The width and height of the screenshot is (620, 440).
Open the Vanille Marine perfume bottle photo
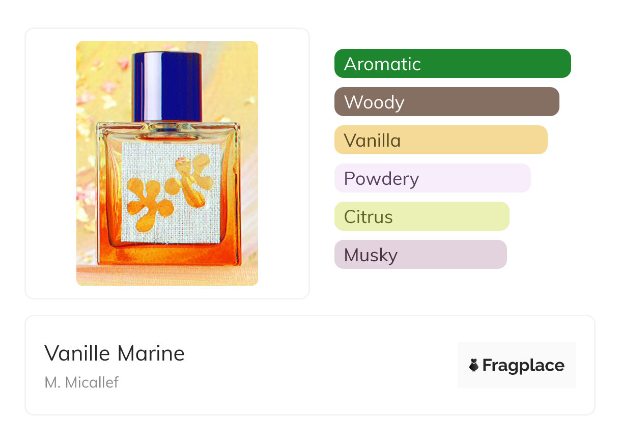[167, 163]
